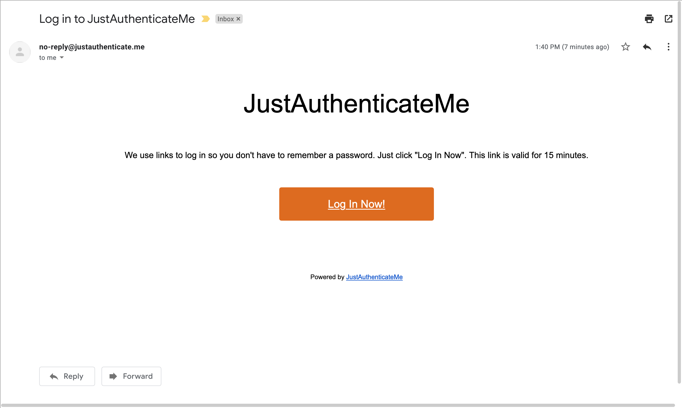The image size is (682, 408).
Task: Remove the Inbox label with its X
Action: click(x=238, y=19)
